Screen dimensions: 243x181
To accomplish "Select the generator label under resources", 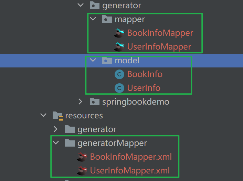I will pyautogui.click(x=97, y=129).
